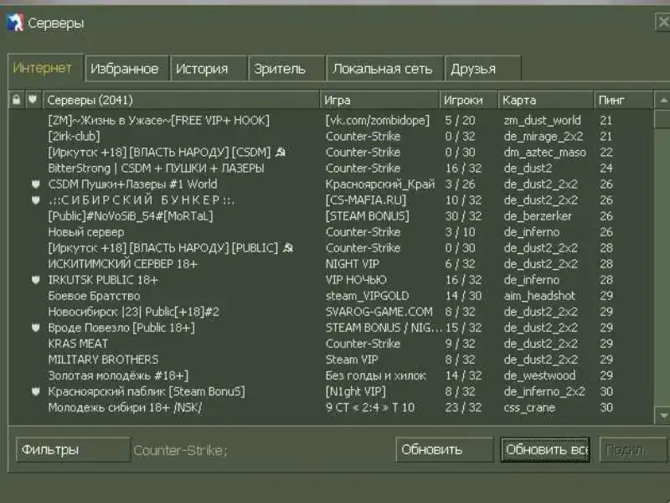Sort by Пинг column header
Screen dimensions: 670x503
623,100
